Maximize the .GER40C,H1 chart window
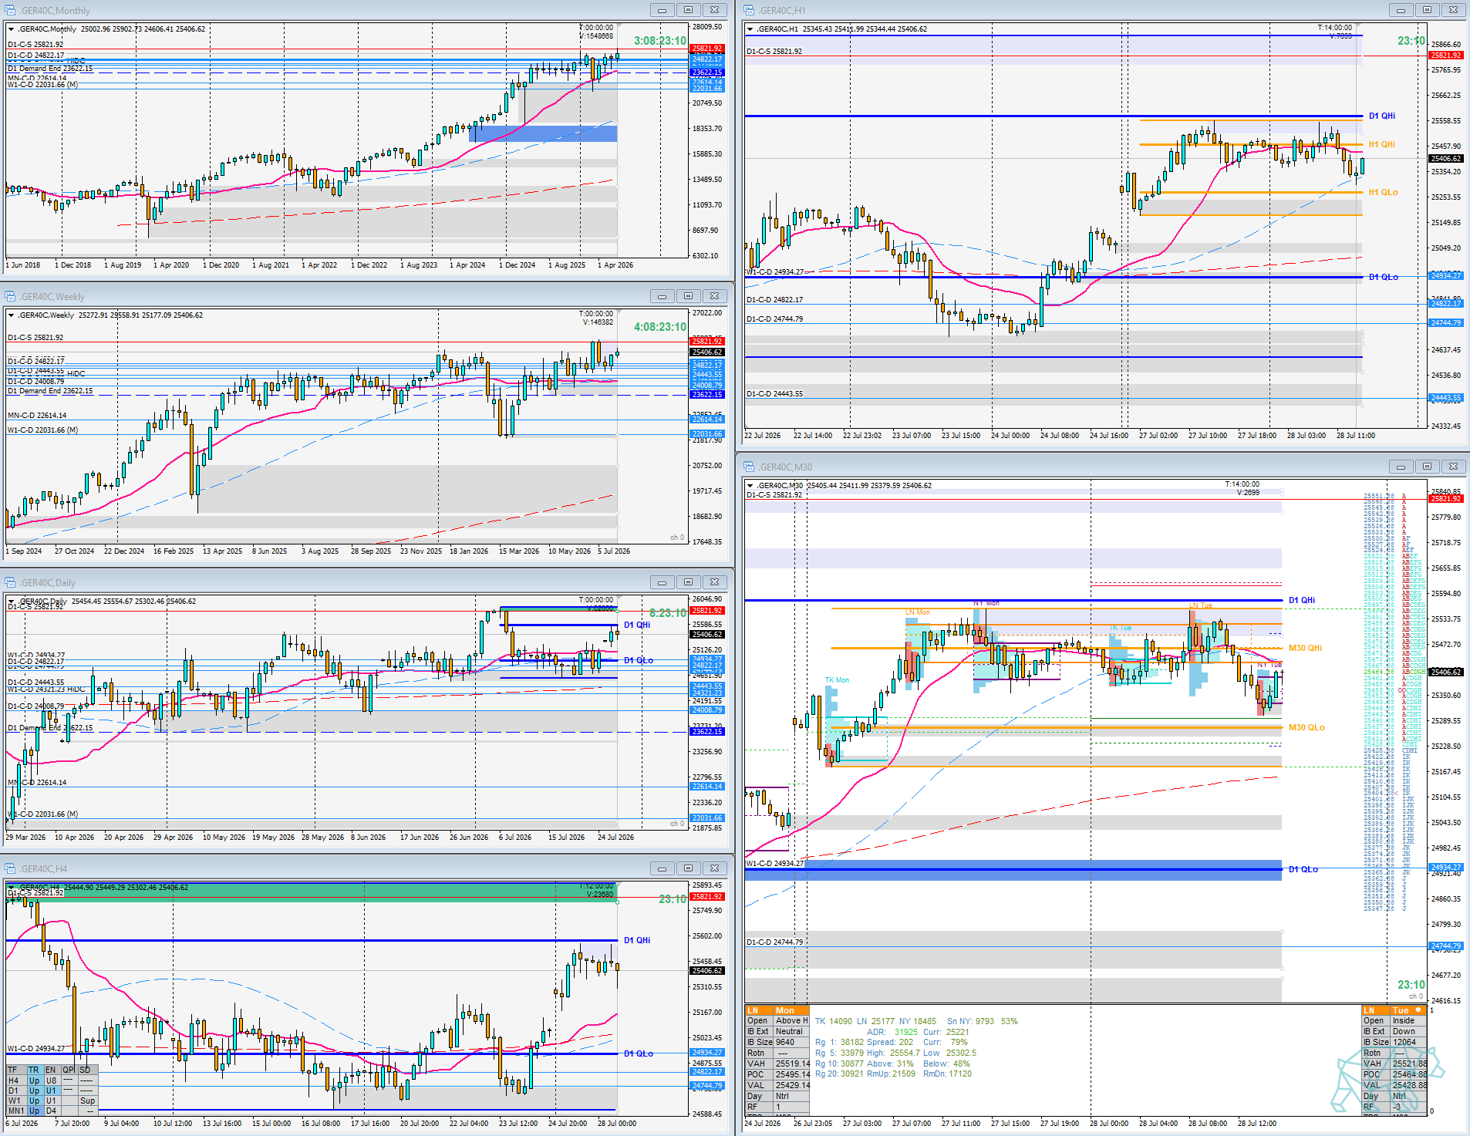The height and width of the screenshot is (1136, 1470). pos(1427,10)
